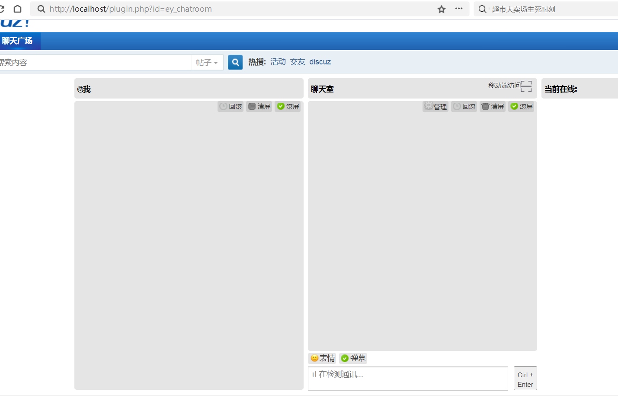The height and width of the screenshot is (398, 618).
Task: Click 回滚 in the 聊天室 panel
Action: (464, 106)
